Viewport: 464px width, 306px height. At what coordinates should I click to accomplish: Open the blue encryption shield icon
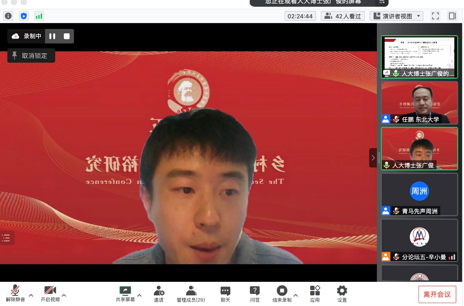point(23,16)
